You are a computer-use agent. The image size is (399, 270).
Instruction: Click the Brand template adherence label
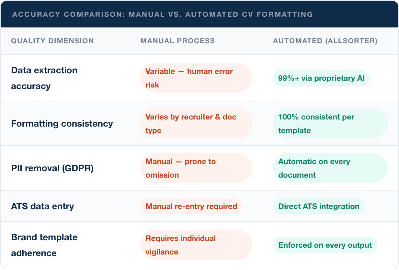tap(44, 245)
